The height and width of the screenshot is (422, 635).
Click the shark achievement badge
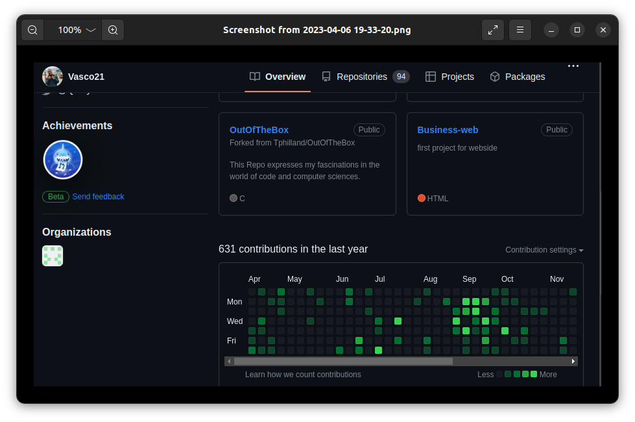(x=63, y=160)
